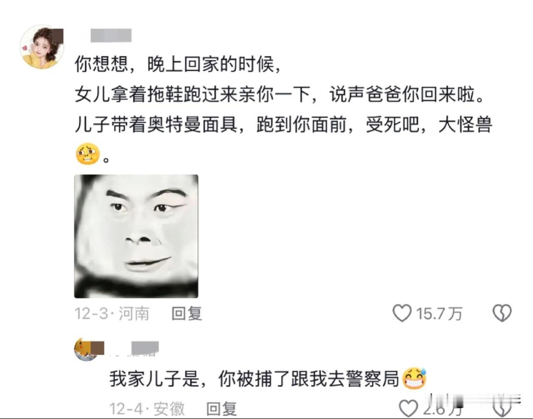Click the worried emoji in first comment
Image resolution: width=533 pixels, height=419 pixels.
point(88,154)
